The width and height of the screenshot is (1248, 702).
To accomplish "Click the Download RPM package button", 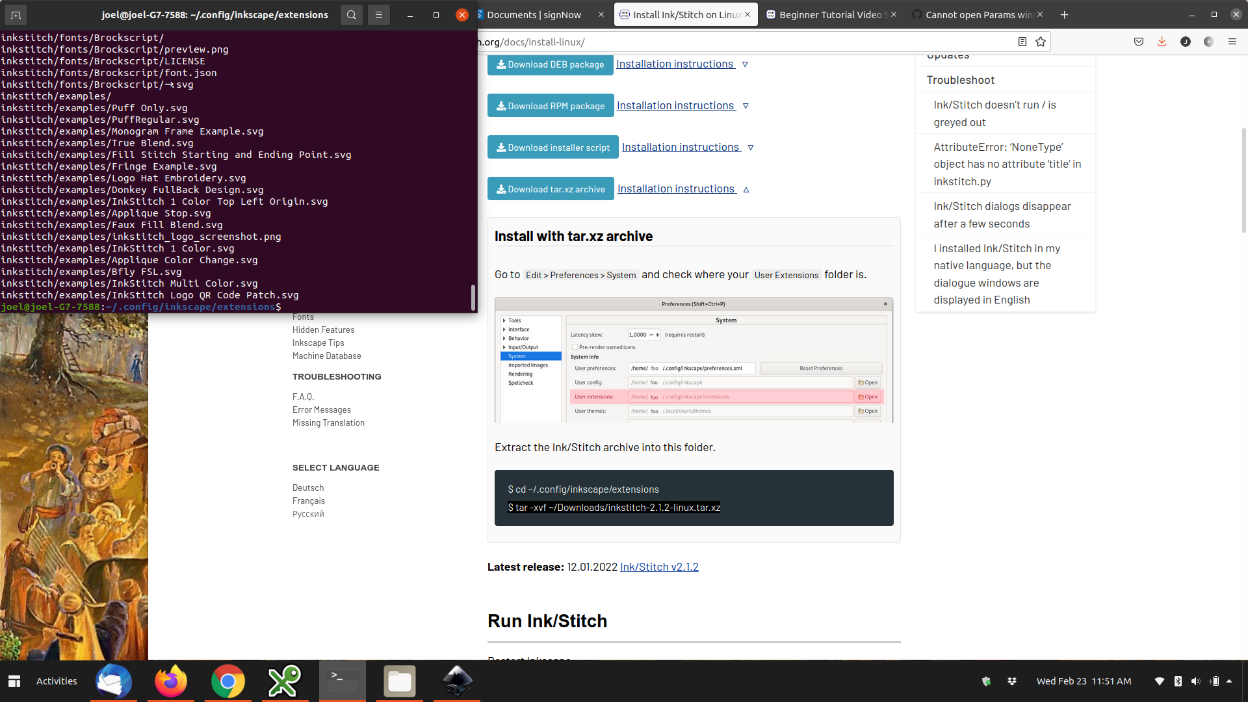I will click(550, 105).
